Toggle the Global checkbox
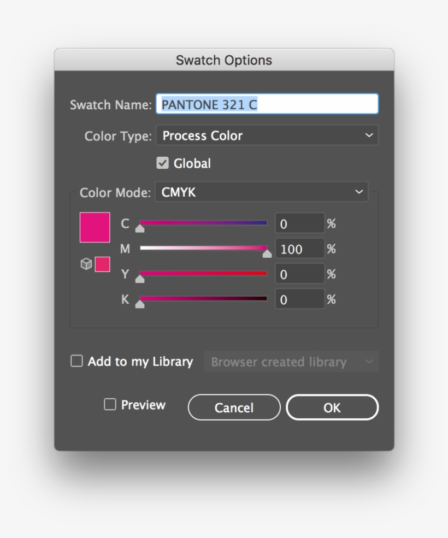Screen dimensions: 448x538 pyautogui.click(x=163, y=163)
